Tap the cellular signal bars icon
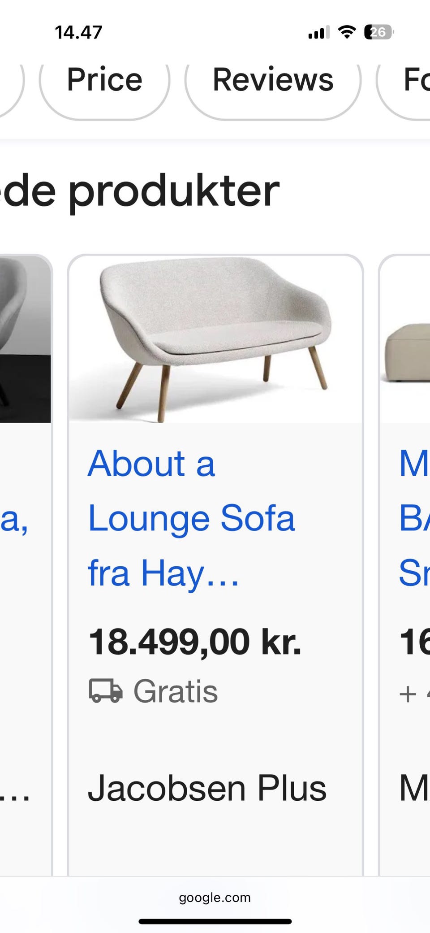430x933 pixels. coord(319,32)
